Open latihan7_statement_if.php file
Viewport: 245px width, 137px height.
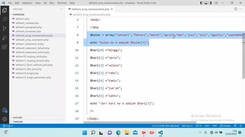30,44
